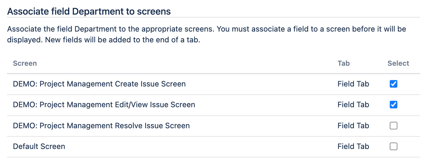This screenshot has width=426, height=163.
Task: Click the DEMO: Project Management Create Issue Screen name
Action: [x=99, y=84]
